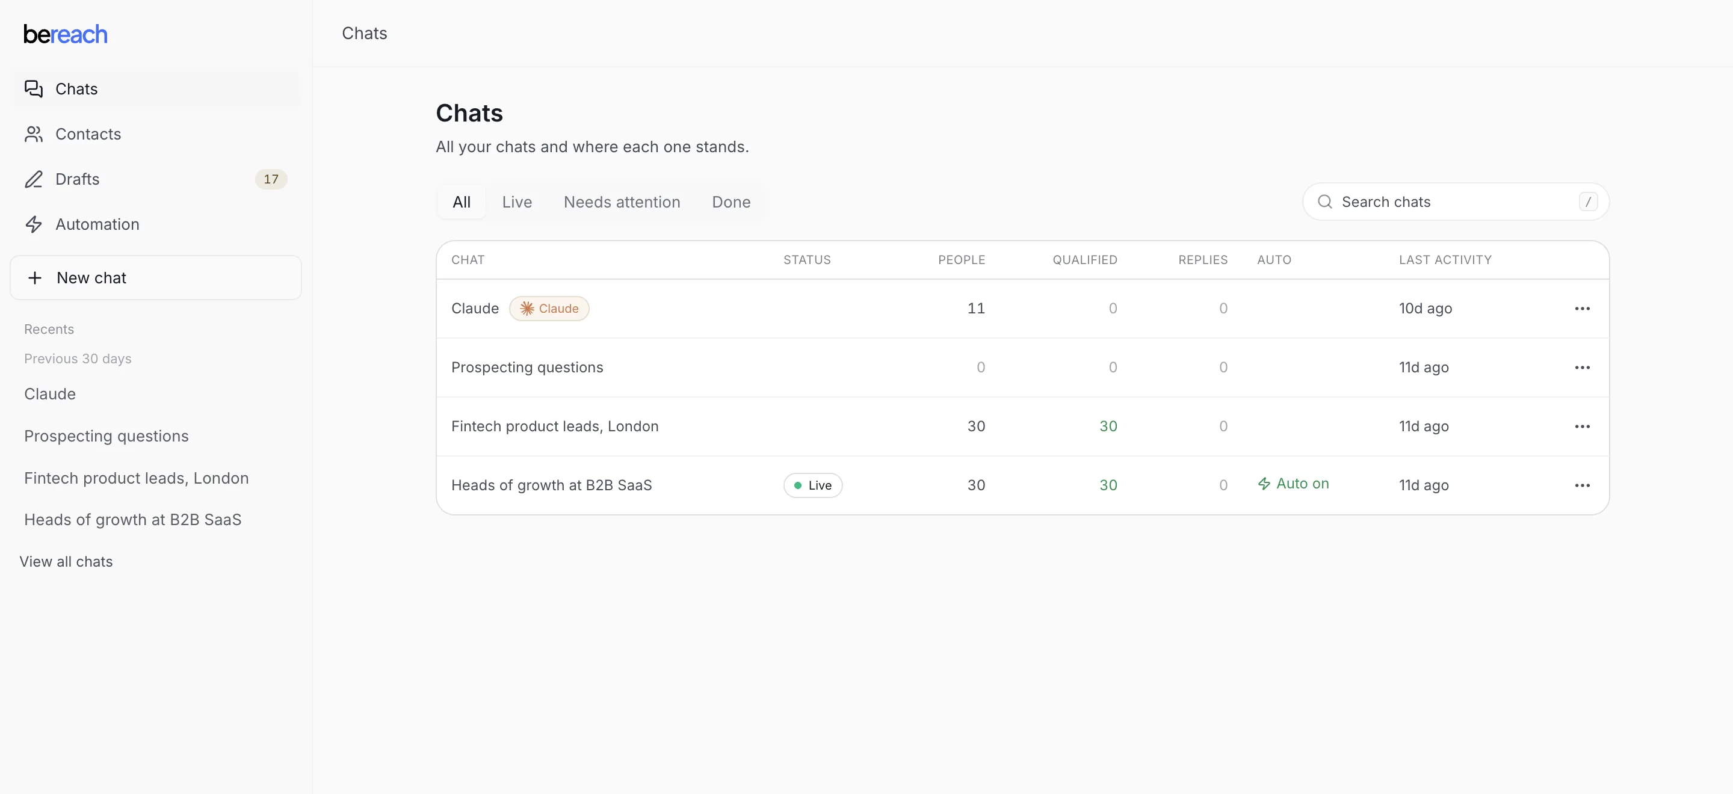Click the Drafts count badge 17
Image resolution: width=1733 pixels, height=794 pixels.
point(271,179)
